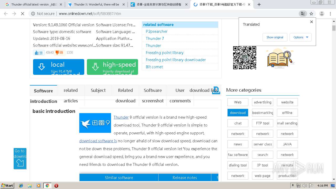Image resolution: width=336 pixels, height=189 pixels.
Task: Open the media player taskbar icon
Action: coord(39,186)
